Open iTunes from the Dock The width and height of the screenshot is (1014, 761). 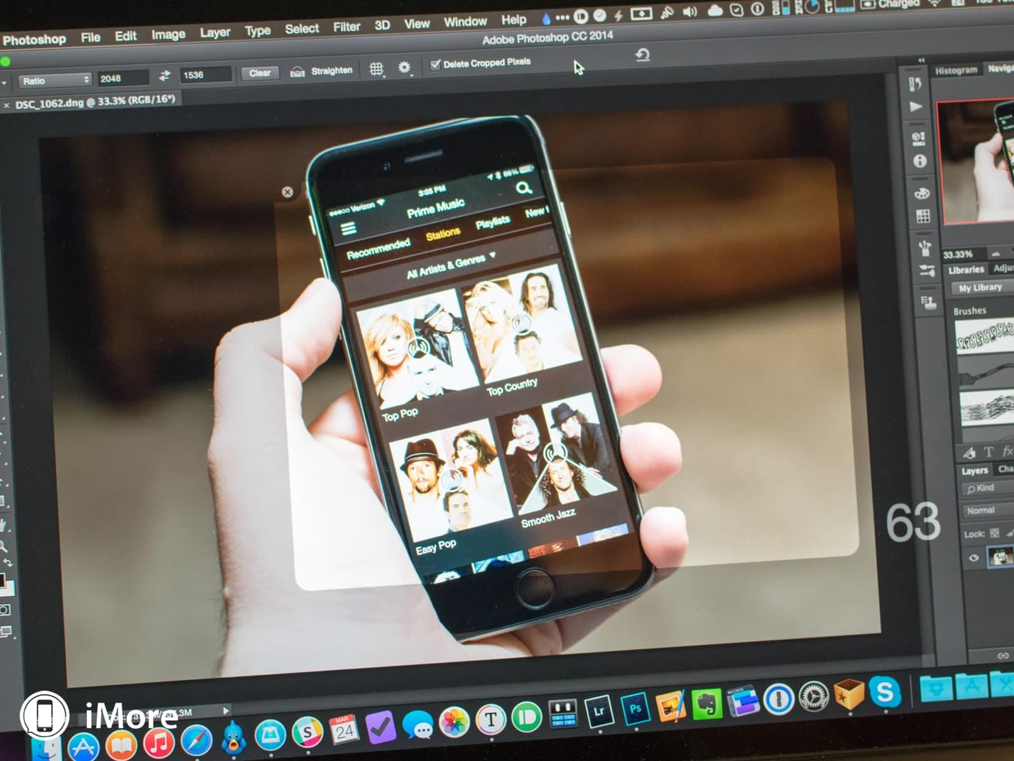pyautogui.click(x=159, y=744)
